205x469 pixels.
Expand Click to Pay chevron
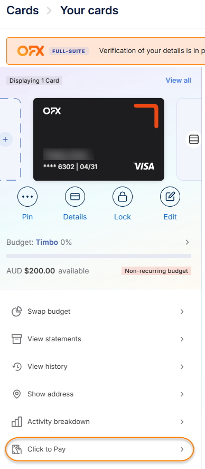[x=182, y=449]
